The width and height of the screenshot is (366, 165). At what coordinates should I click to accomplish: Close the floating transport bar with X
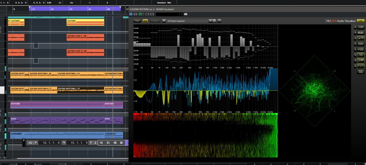tap(24, 140)
